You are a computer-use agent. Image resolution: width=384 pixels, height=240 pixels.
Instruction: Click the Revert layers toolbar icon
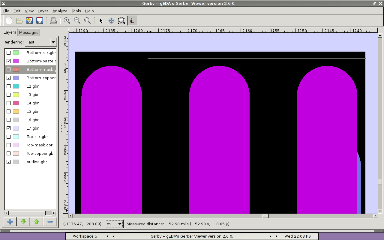(29, 21)
